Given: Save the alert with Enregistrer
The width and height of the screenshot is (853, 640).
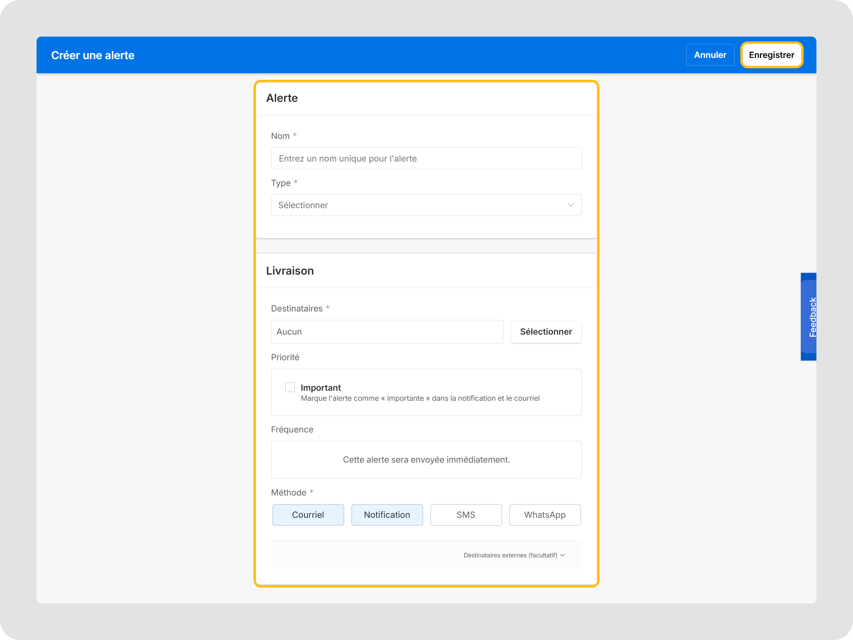Looking at the screenshot, I should coord(771,55).
